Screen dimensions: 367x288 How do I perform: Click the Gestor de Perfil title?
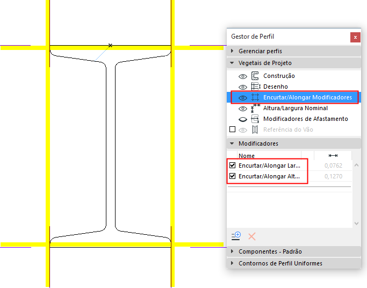coord(253,37)
